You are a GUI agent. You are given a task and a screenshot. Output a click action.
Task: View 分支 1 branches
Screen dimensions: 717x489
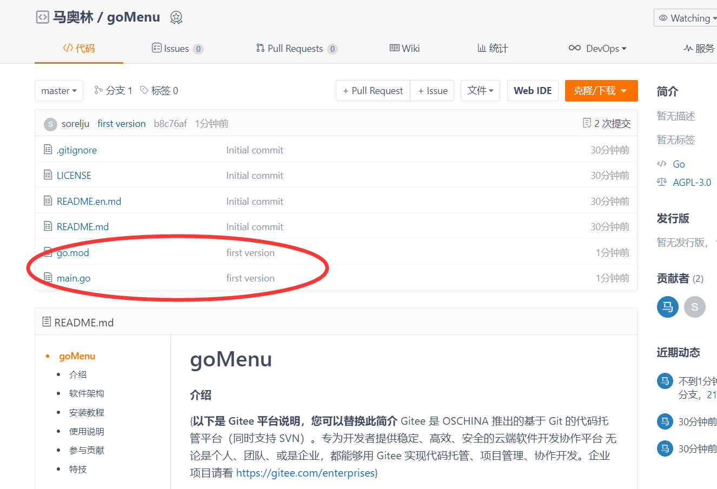[x=114, y=90]
